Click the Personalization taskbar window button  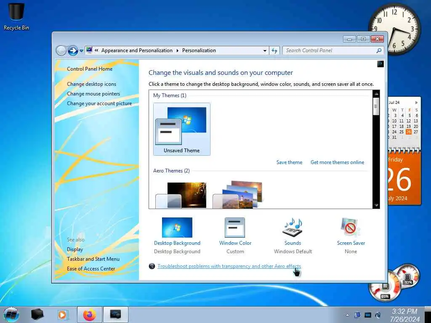coord(115,315)
